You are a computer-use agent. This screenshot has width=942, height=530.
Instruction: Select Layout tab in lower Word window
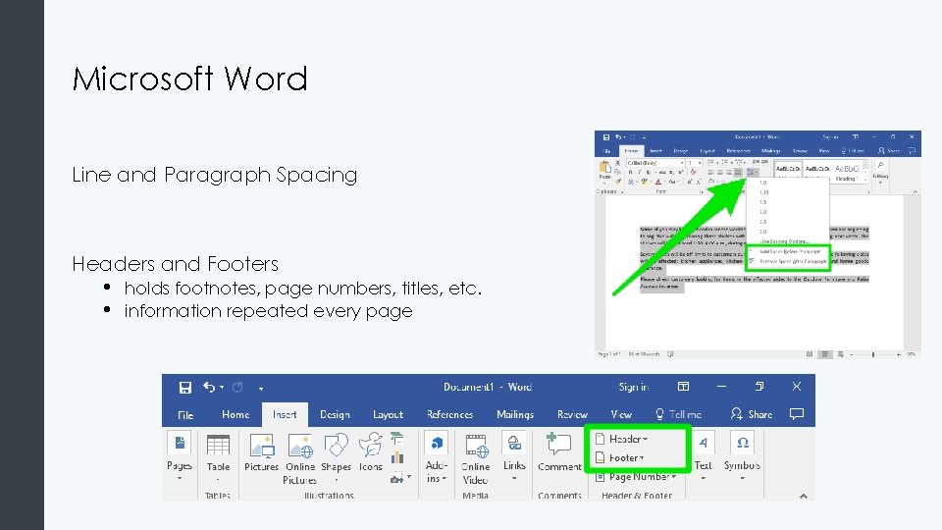point(389,414)
